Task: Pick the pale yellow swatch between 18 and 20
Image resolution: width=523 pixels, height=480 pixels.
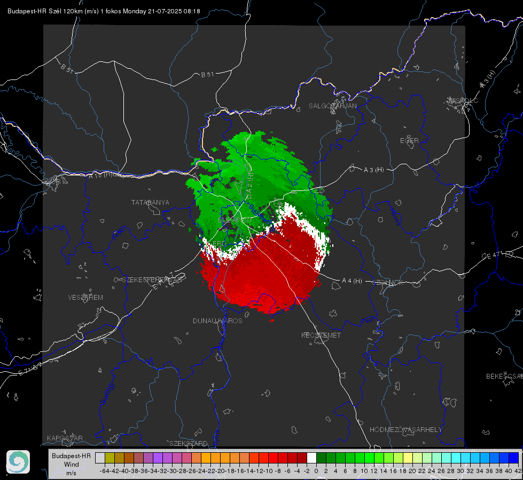Action: 408,458
